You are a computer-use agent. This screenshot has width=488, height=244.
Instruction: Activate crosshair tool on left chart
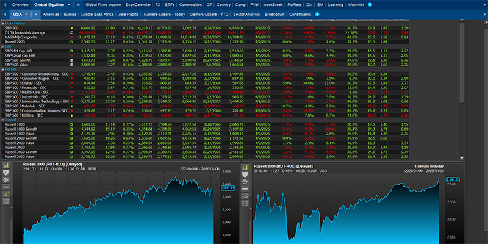(6, 180)
